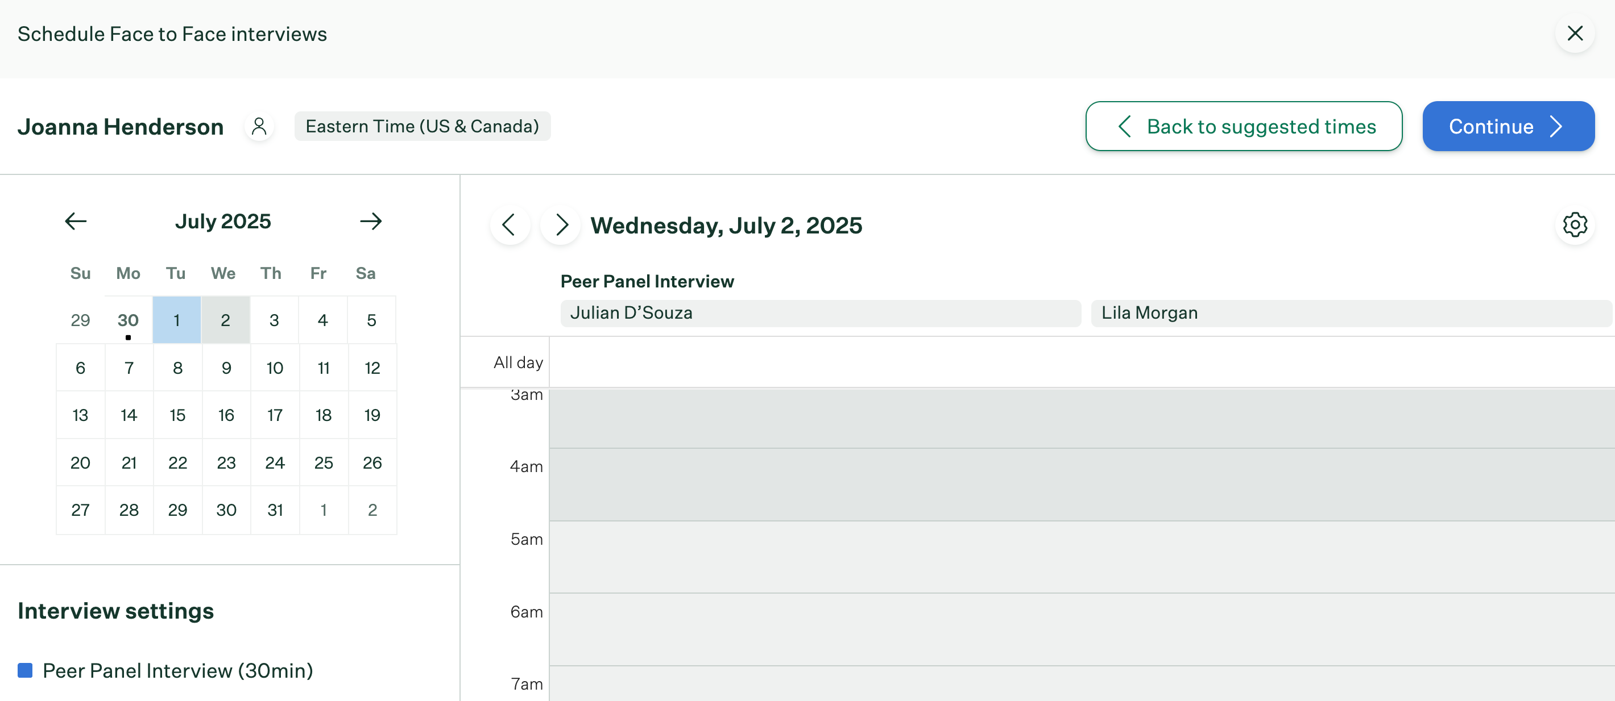Close the Schedule Face to Face interviews dialog
This screenshot has width=1615, height=701.
tap(1574, 33)
